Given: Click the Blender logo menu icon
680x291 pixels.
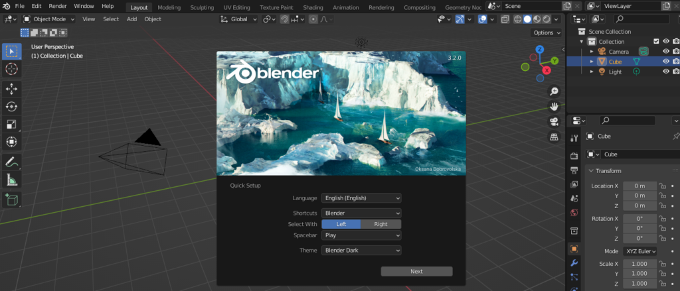Looking at the screenshot, I should pos(6,7).
